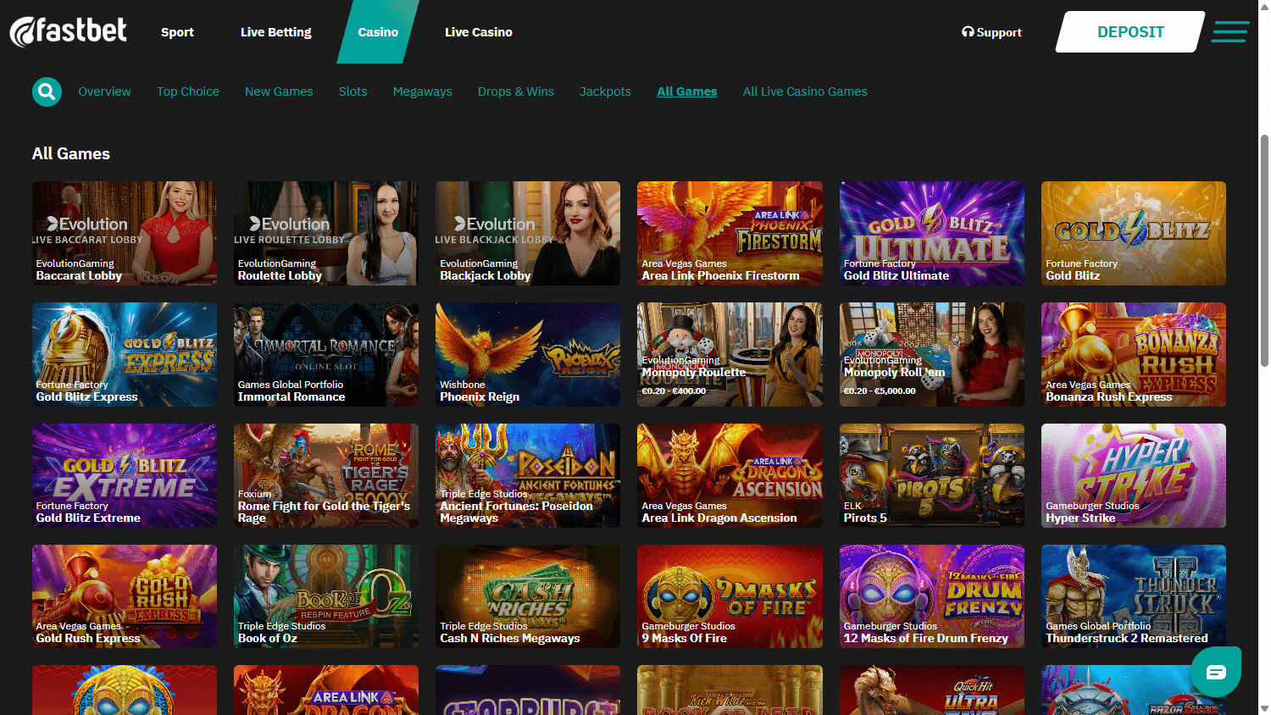The image size is (1271, 715).
Task: Launch Thunderstruck 2 Remastered game
Action: click(1134, 596)
